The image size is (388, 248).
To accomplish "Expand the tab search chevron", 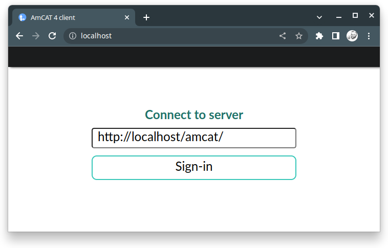I will tap(319, 17).
